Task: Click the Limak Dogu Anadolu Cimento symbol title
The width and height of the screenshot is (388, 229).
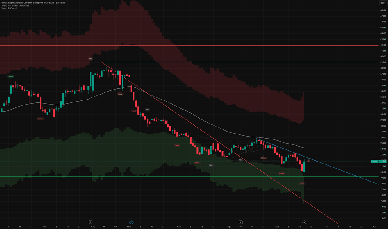Action: [33, 3]
